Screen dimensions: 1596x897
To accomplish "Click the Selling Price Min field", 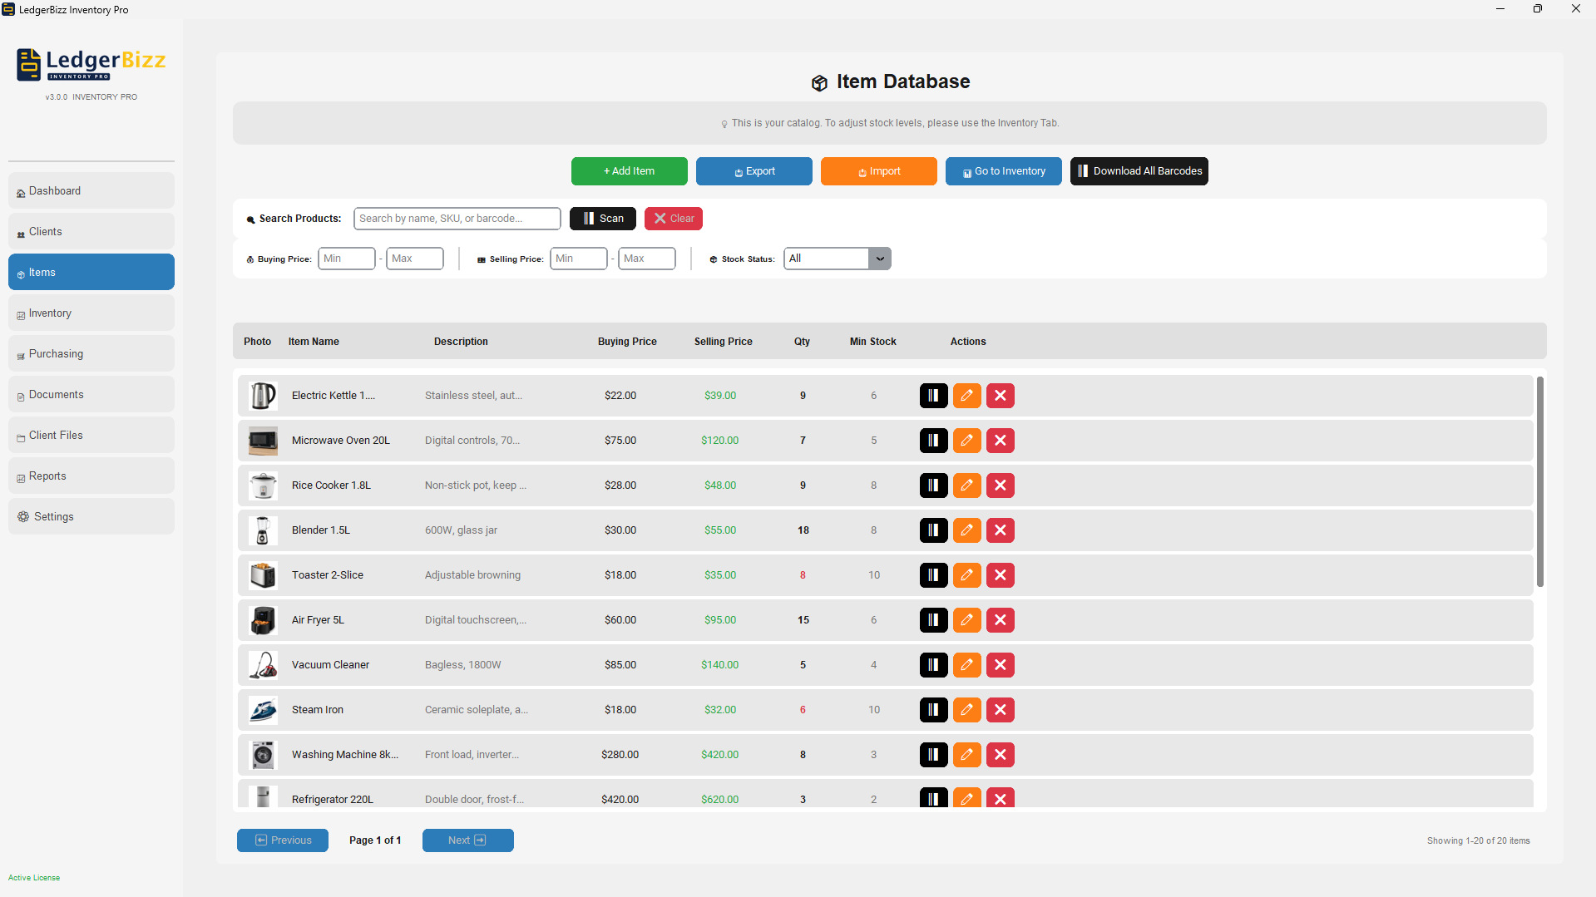I will click(x=578, y=259).
